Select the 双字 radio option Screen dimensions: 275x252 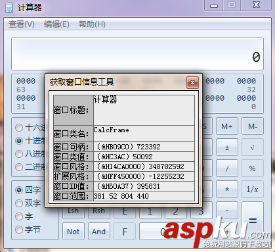(19, 203)
